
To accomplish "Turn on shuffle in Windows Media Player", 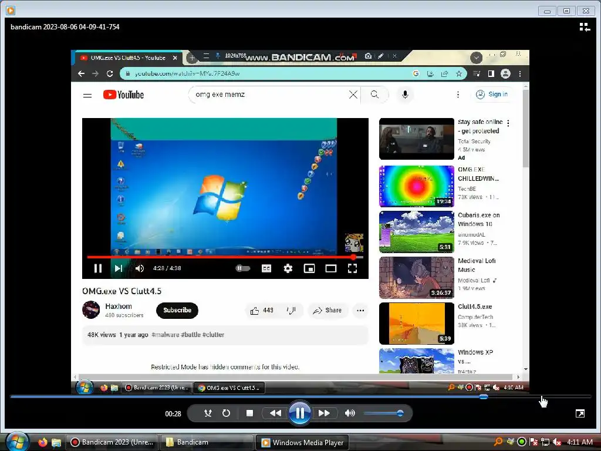I will (208, 413).
